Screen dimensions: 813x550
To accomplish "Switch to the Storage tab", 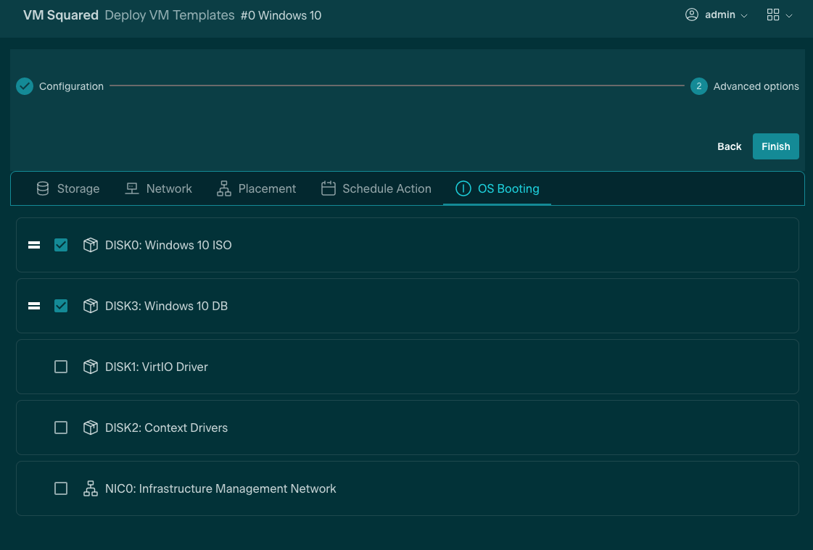I will point(68,188).
